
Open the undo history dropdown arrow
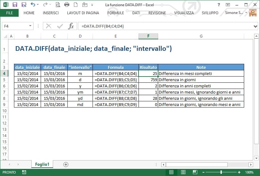point(38,4)
